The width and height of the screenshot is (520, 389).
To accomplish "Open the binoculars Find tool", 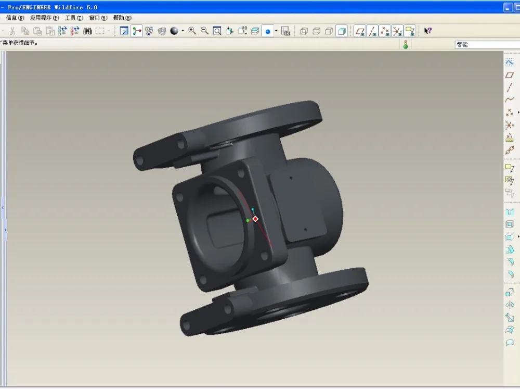I will pyautogui.click(x=87, y=31).
